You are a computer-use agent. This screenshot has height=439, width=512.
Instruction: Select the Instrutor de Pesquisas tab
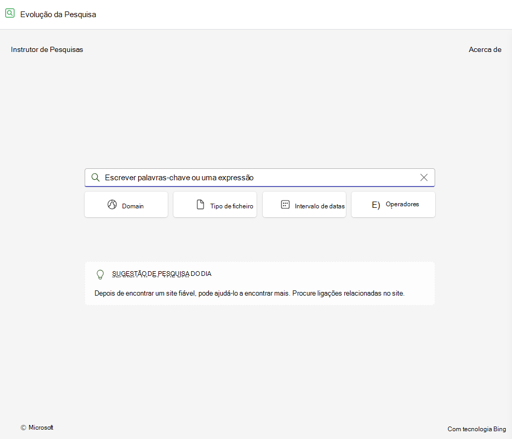click(x=47, y=50)
